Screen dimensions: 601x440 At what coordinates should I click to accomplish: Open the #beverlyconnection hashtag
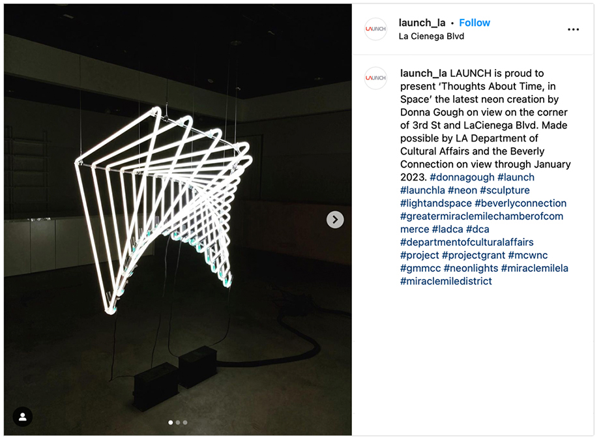tap(521, 203)
